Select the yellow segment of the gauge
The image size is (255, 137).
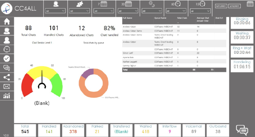pos(42,71)
